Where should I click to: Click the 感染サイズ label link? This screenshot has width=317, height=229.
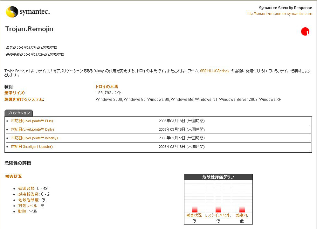[14, 93]
